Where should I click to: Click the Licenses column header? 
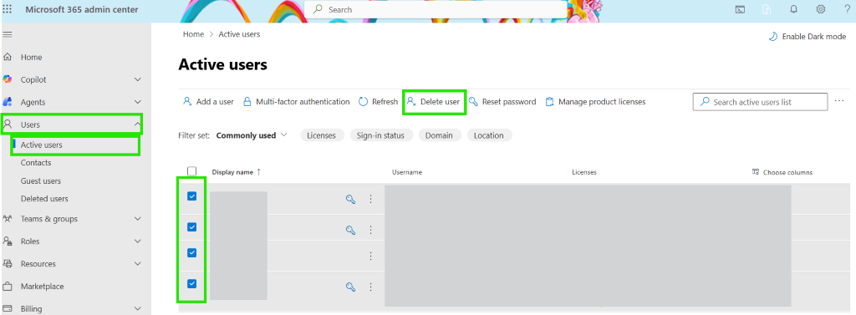click(584, 172)
